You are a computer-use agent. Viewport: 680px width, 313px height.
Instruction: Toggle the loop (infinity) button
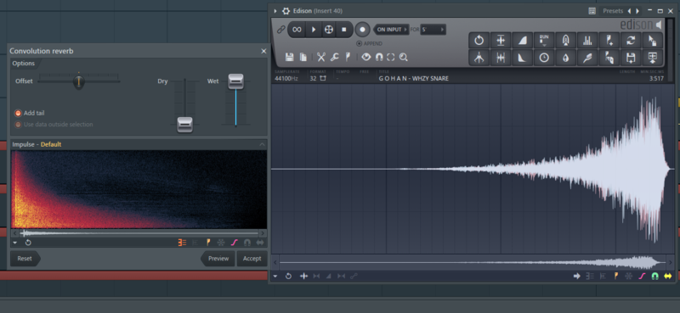coord(297,30)
